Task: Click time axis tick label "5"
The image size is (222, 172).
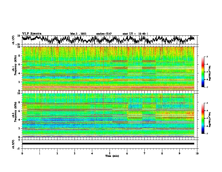Action: pos(110,153)
